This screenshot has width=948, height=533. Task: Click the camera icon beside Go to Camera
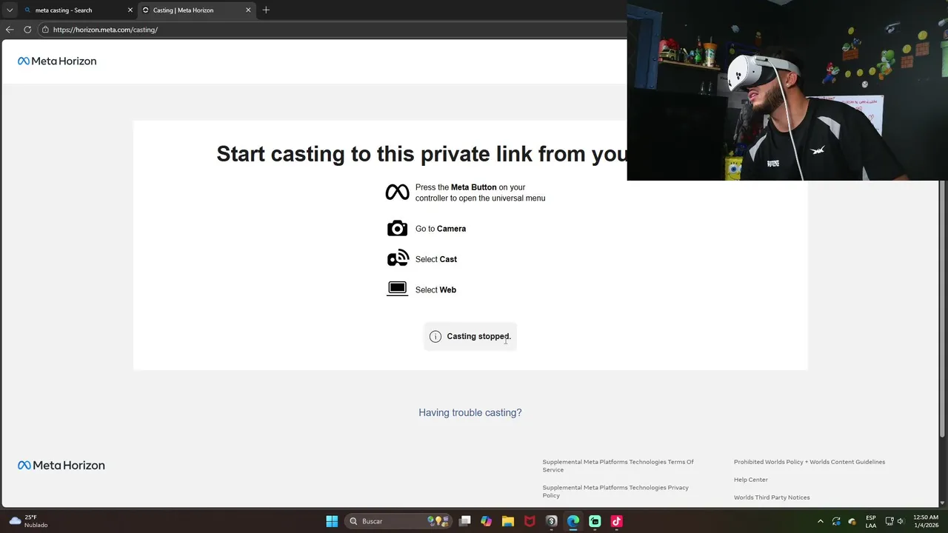pyautogui.click(x=397, y=229)
